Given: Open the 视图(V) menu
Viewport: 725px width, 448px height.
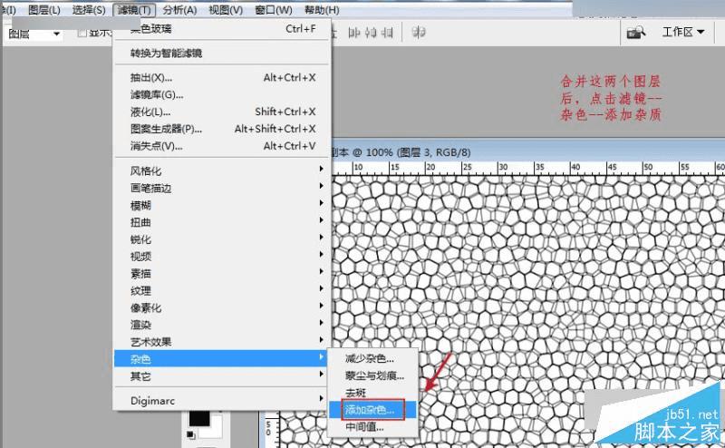Looking at the screenshot, I should (226, 10).
